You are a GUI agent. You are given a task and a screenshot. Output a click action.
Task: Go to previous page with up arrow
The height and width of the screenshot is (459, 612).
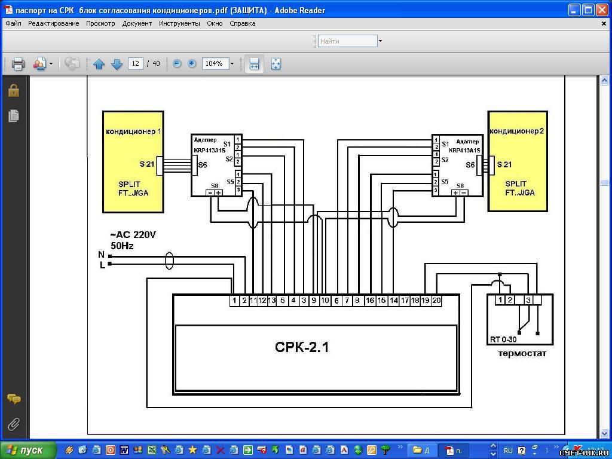point(99,64)
